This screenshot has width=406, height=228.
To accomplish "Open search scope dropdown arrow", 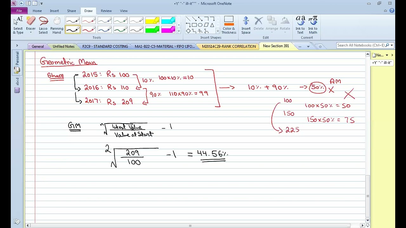I will click(392, 45).
